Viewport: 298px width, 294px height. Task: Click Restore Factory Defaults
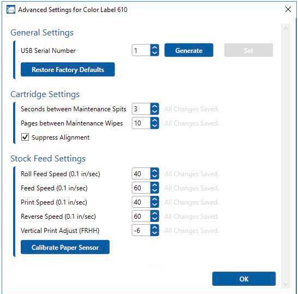pyautogui.click(x=68, y=69)
